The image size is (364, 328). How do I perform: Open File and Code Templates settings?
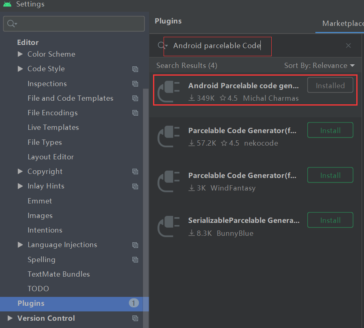(70, 98)
